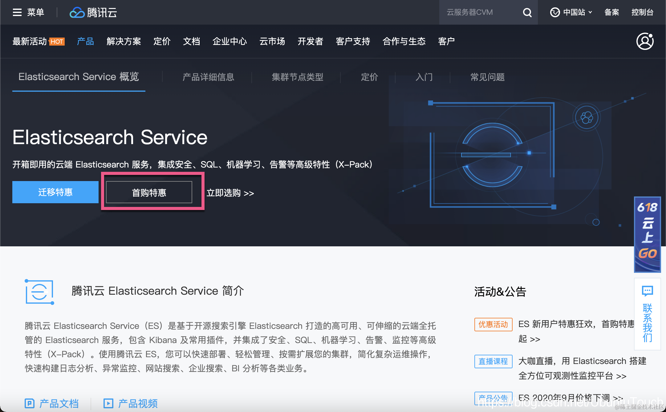Viewport: 666px width, 412px height.
Task: Open the user account avatar icon
Action: tap(645, 41)
